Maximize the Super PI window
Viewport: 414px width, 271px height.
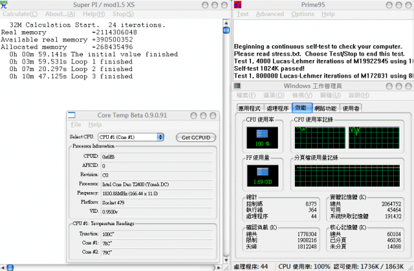click(x=215, y=5)
